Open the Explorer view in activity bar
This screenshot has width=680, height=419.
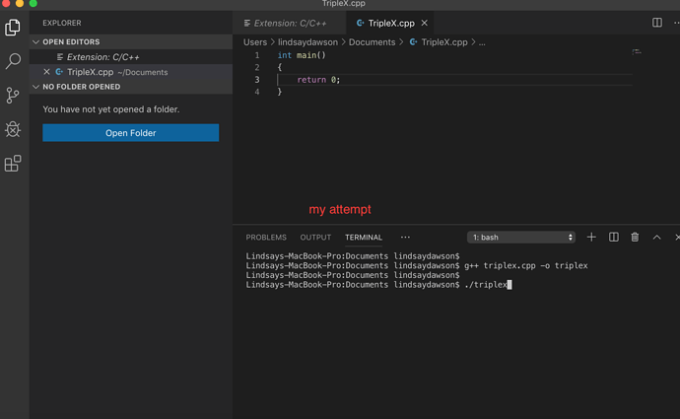pyautogui.click(x=13, y=28)
